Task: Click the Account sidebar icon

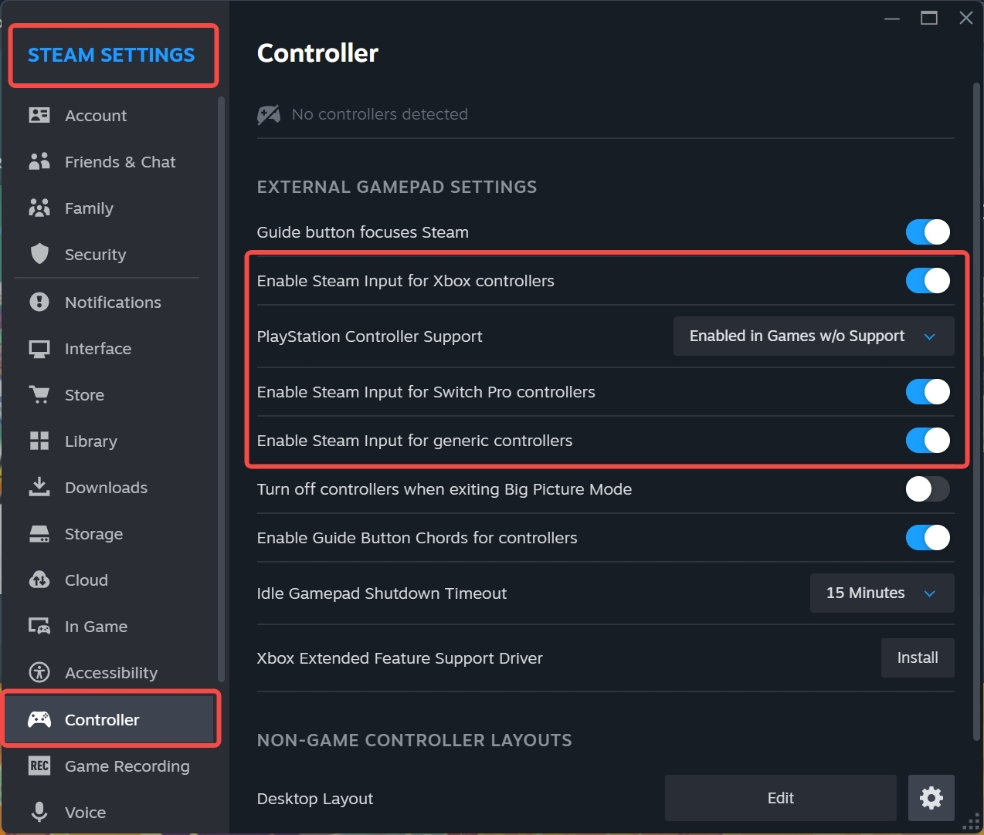Action: pos(39,116)
